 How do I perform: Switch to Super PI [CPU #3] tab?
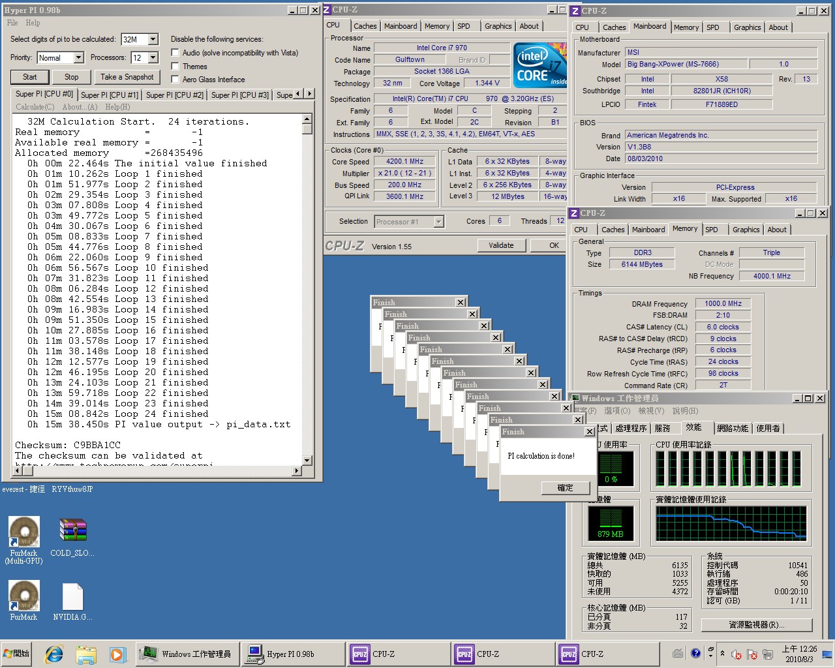[240, 95]
